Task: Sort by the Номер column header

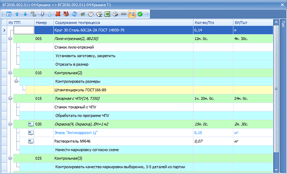Action: click(x=44, y=22)
